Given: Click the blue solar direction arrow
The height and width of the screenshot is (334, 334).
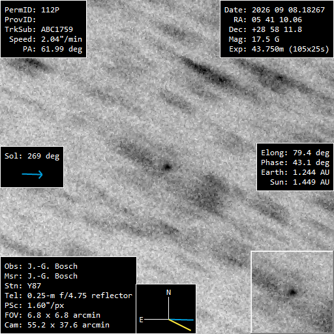Looking at the screenshot, I should (x=33, y=174).
